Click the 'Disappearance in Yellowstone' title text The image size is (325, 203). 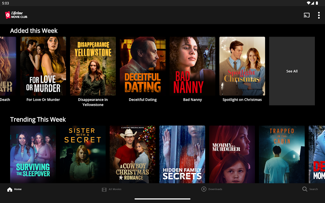tap(93, 102)
